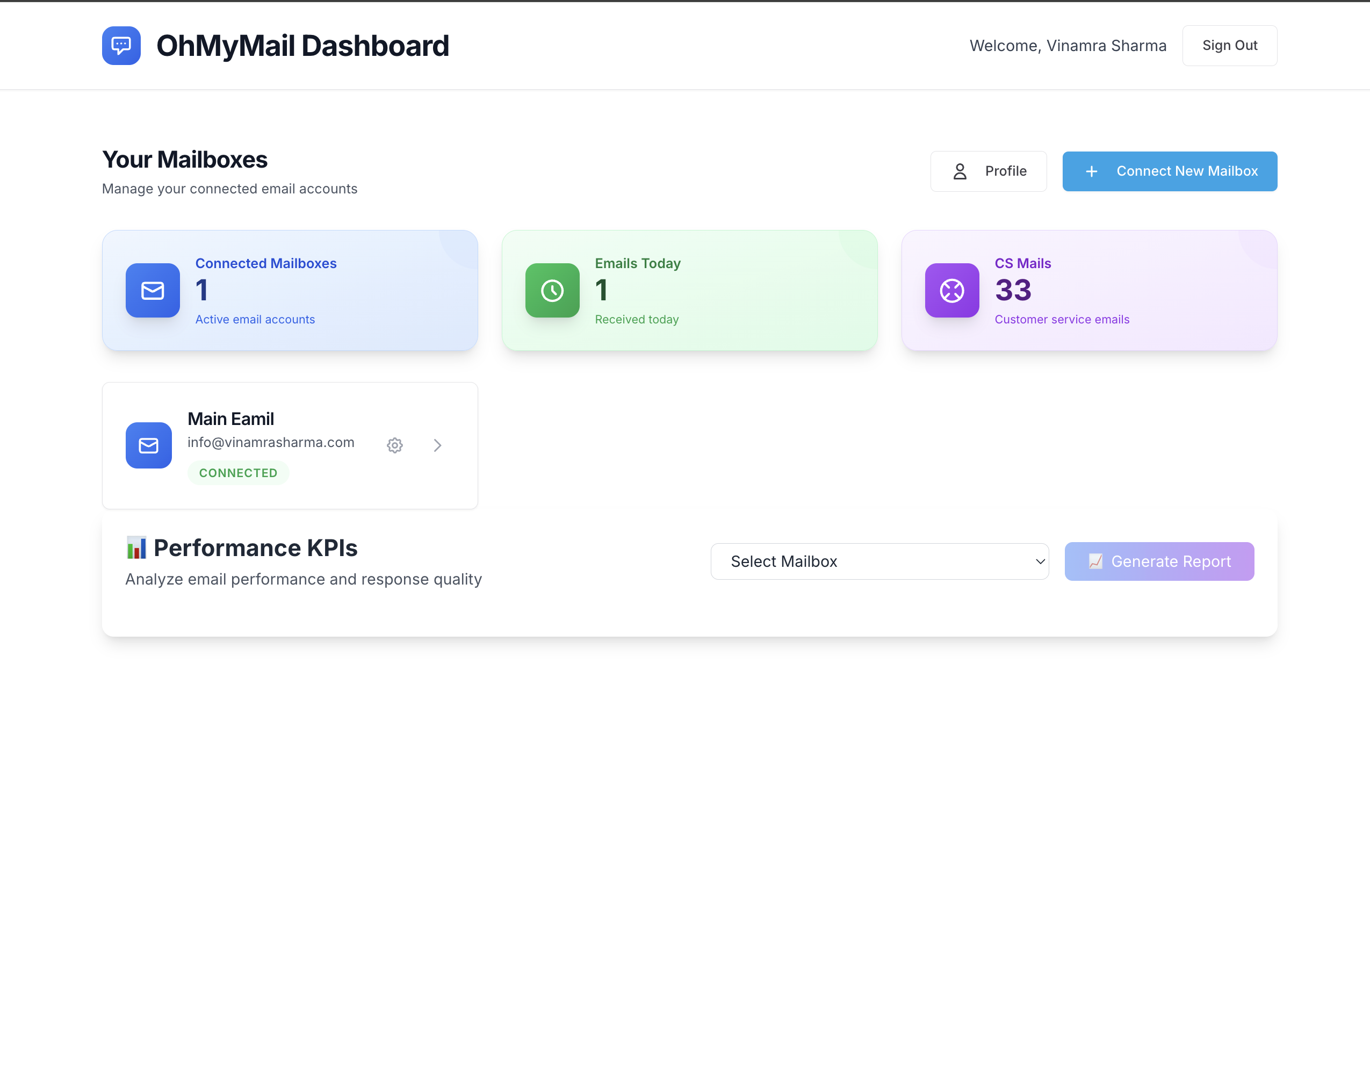Expand Main Eamil with the chevron arrow
The image size is (1370, 1081).
(x=437, y=445)
